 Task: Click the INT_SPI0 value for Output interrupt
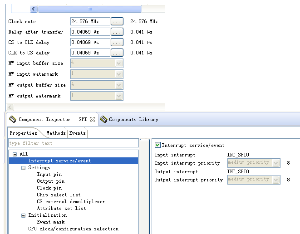click(238, 171)
